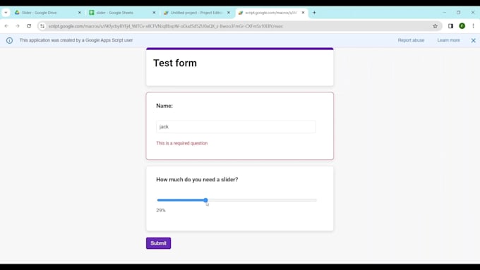The height and width of the screenshot is (270, 480).
Task: Switch to the Slider - Google Drive tab
Action: click(47, 13)
